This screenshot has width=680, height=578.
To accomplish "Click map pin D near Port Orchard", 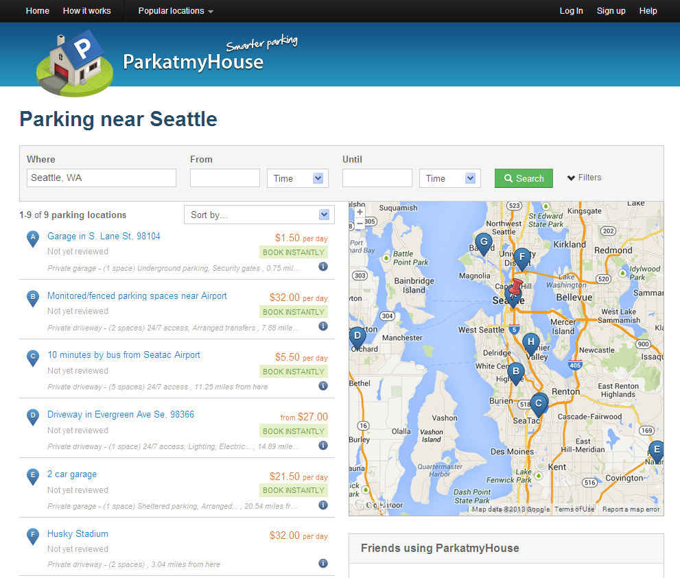I will pos(357,337).
